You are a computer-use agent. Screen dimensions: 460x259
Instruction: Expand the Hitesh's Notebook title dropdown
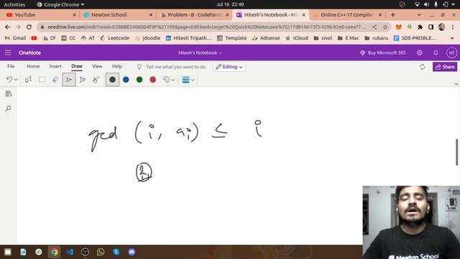[x=200, y=53]
